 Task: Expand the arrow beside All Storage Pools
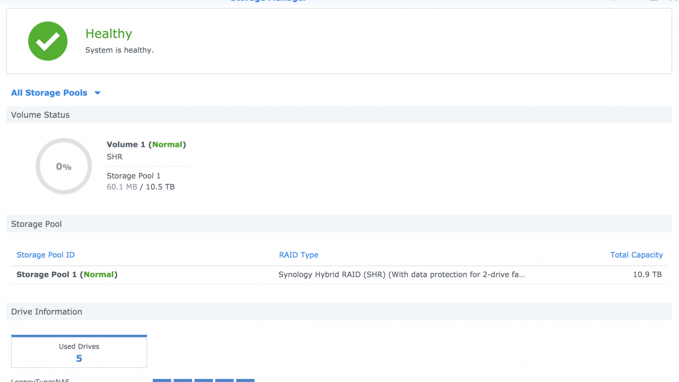click(97, 93)
